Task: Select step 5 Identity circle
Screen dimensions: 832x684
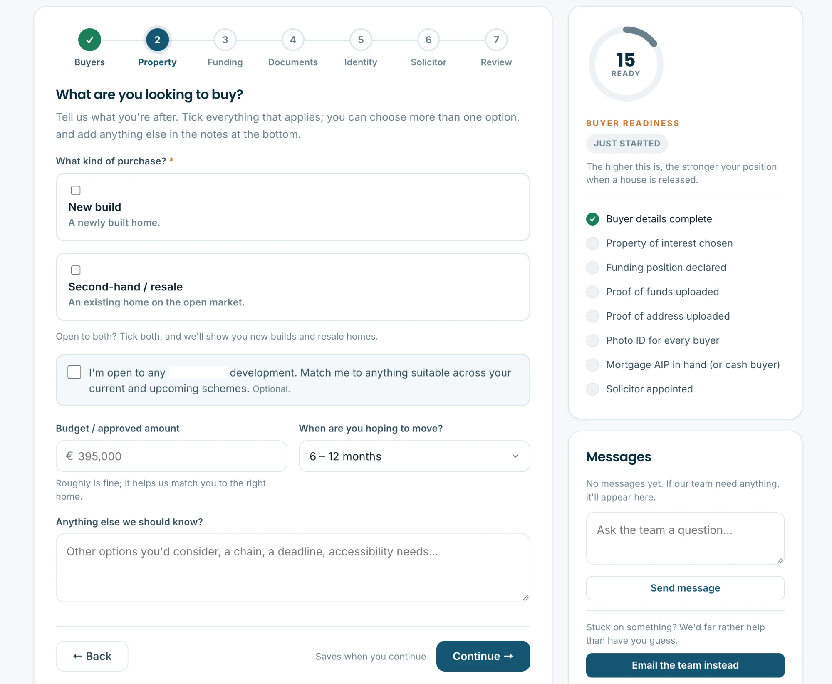Action: 361,40
